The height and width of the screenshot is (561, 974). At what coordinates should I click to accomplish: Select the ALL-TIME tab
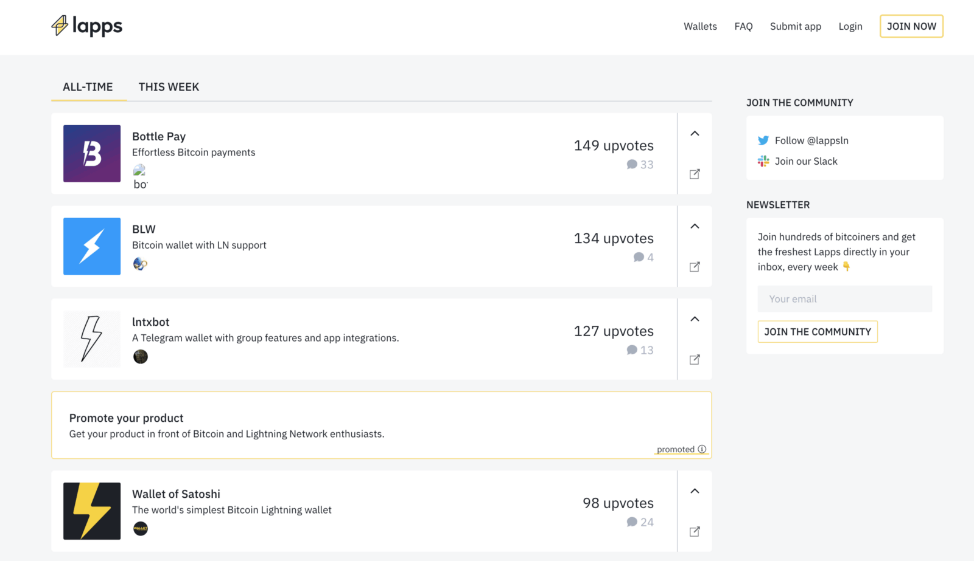pos(88,87)
